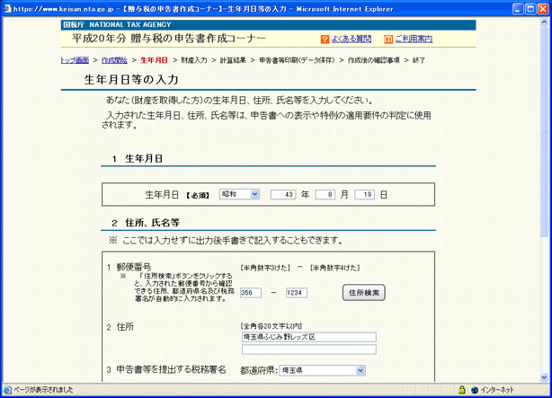Click the ページが表示されました status text
552x398 pixels.
(43, 390)
